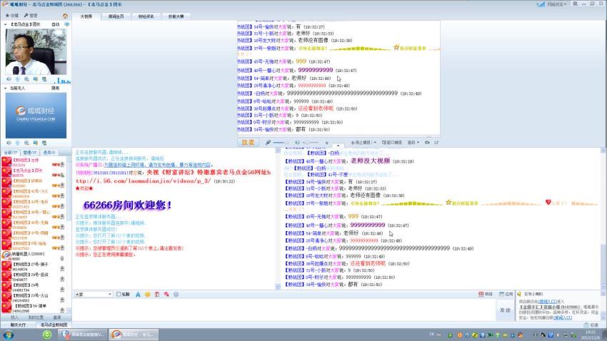This screenshot has width=607, height=341.
Task: Switch to the 财经资讯 tab
Action: 146,16
